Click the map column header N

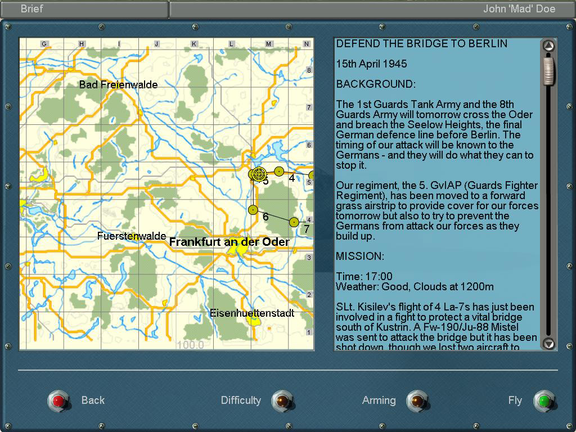click(307, 44)
